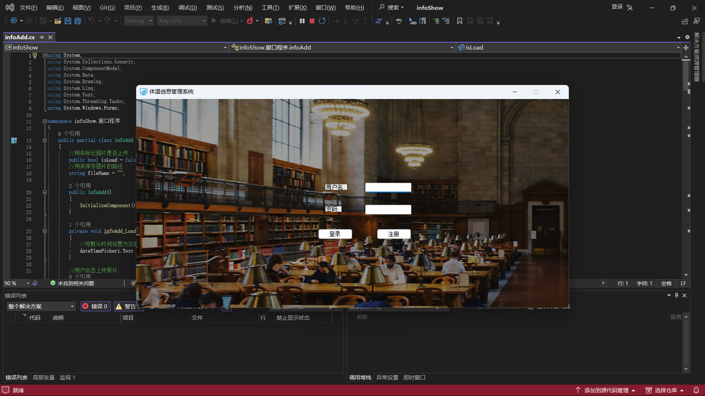
Task: Open the notifications bell in status bar
Action: click(x=696, y=390)
